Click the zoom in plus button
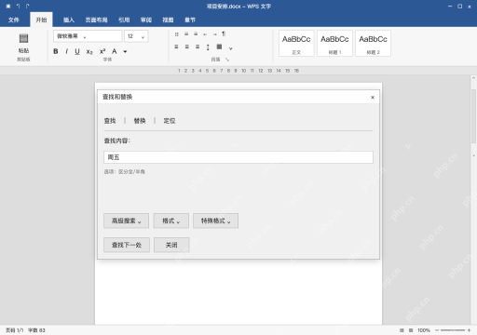Image resolution: width=477 pixels, height=335 pixels. 469,330
